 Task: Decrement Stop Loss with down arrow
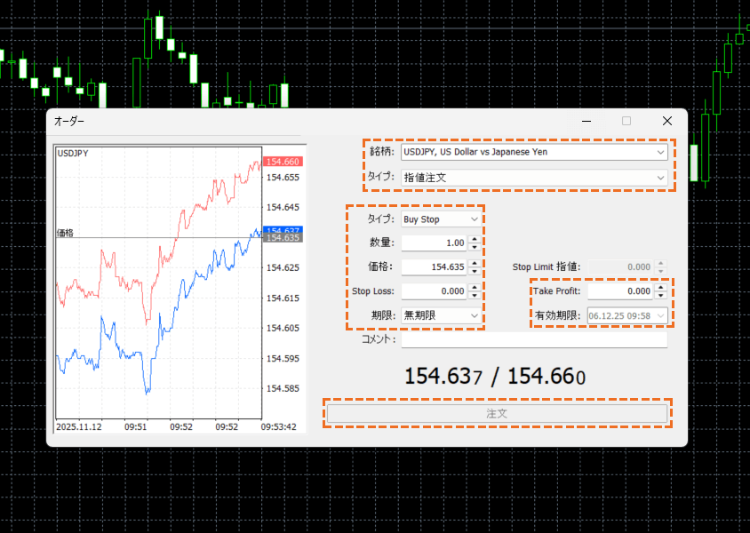tap(475, 295)
